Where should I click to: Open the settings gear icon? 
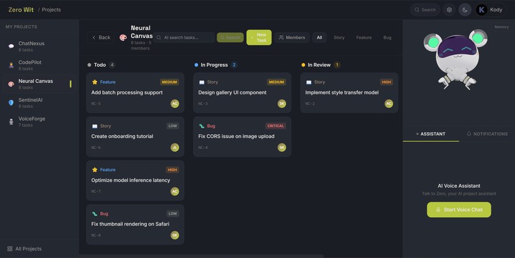[449, 10]
